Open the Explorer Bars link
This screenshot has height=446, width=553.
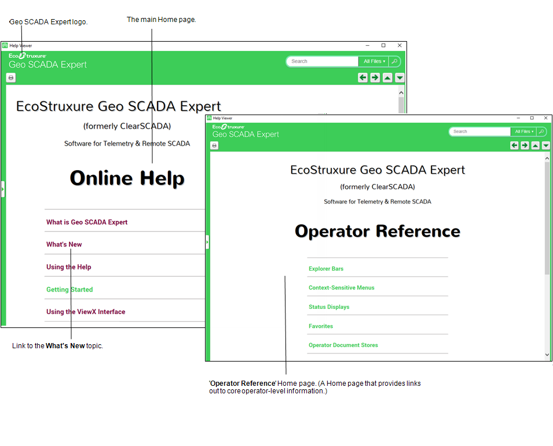click(x=326, y=269)
